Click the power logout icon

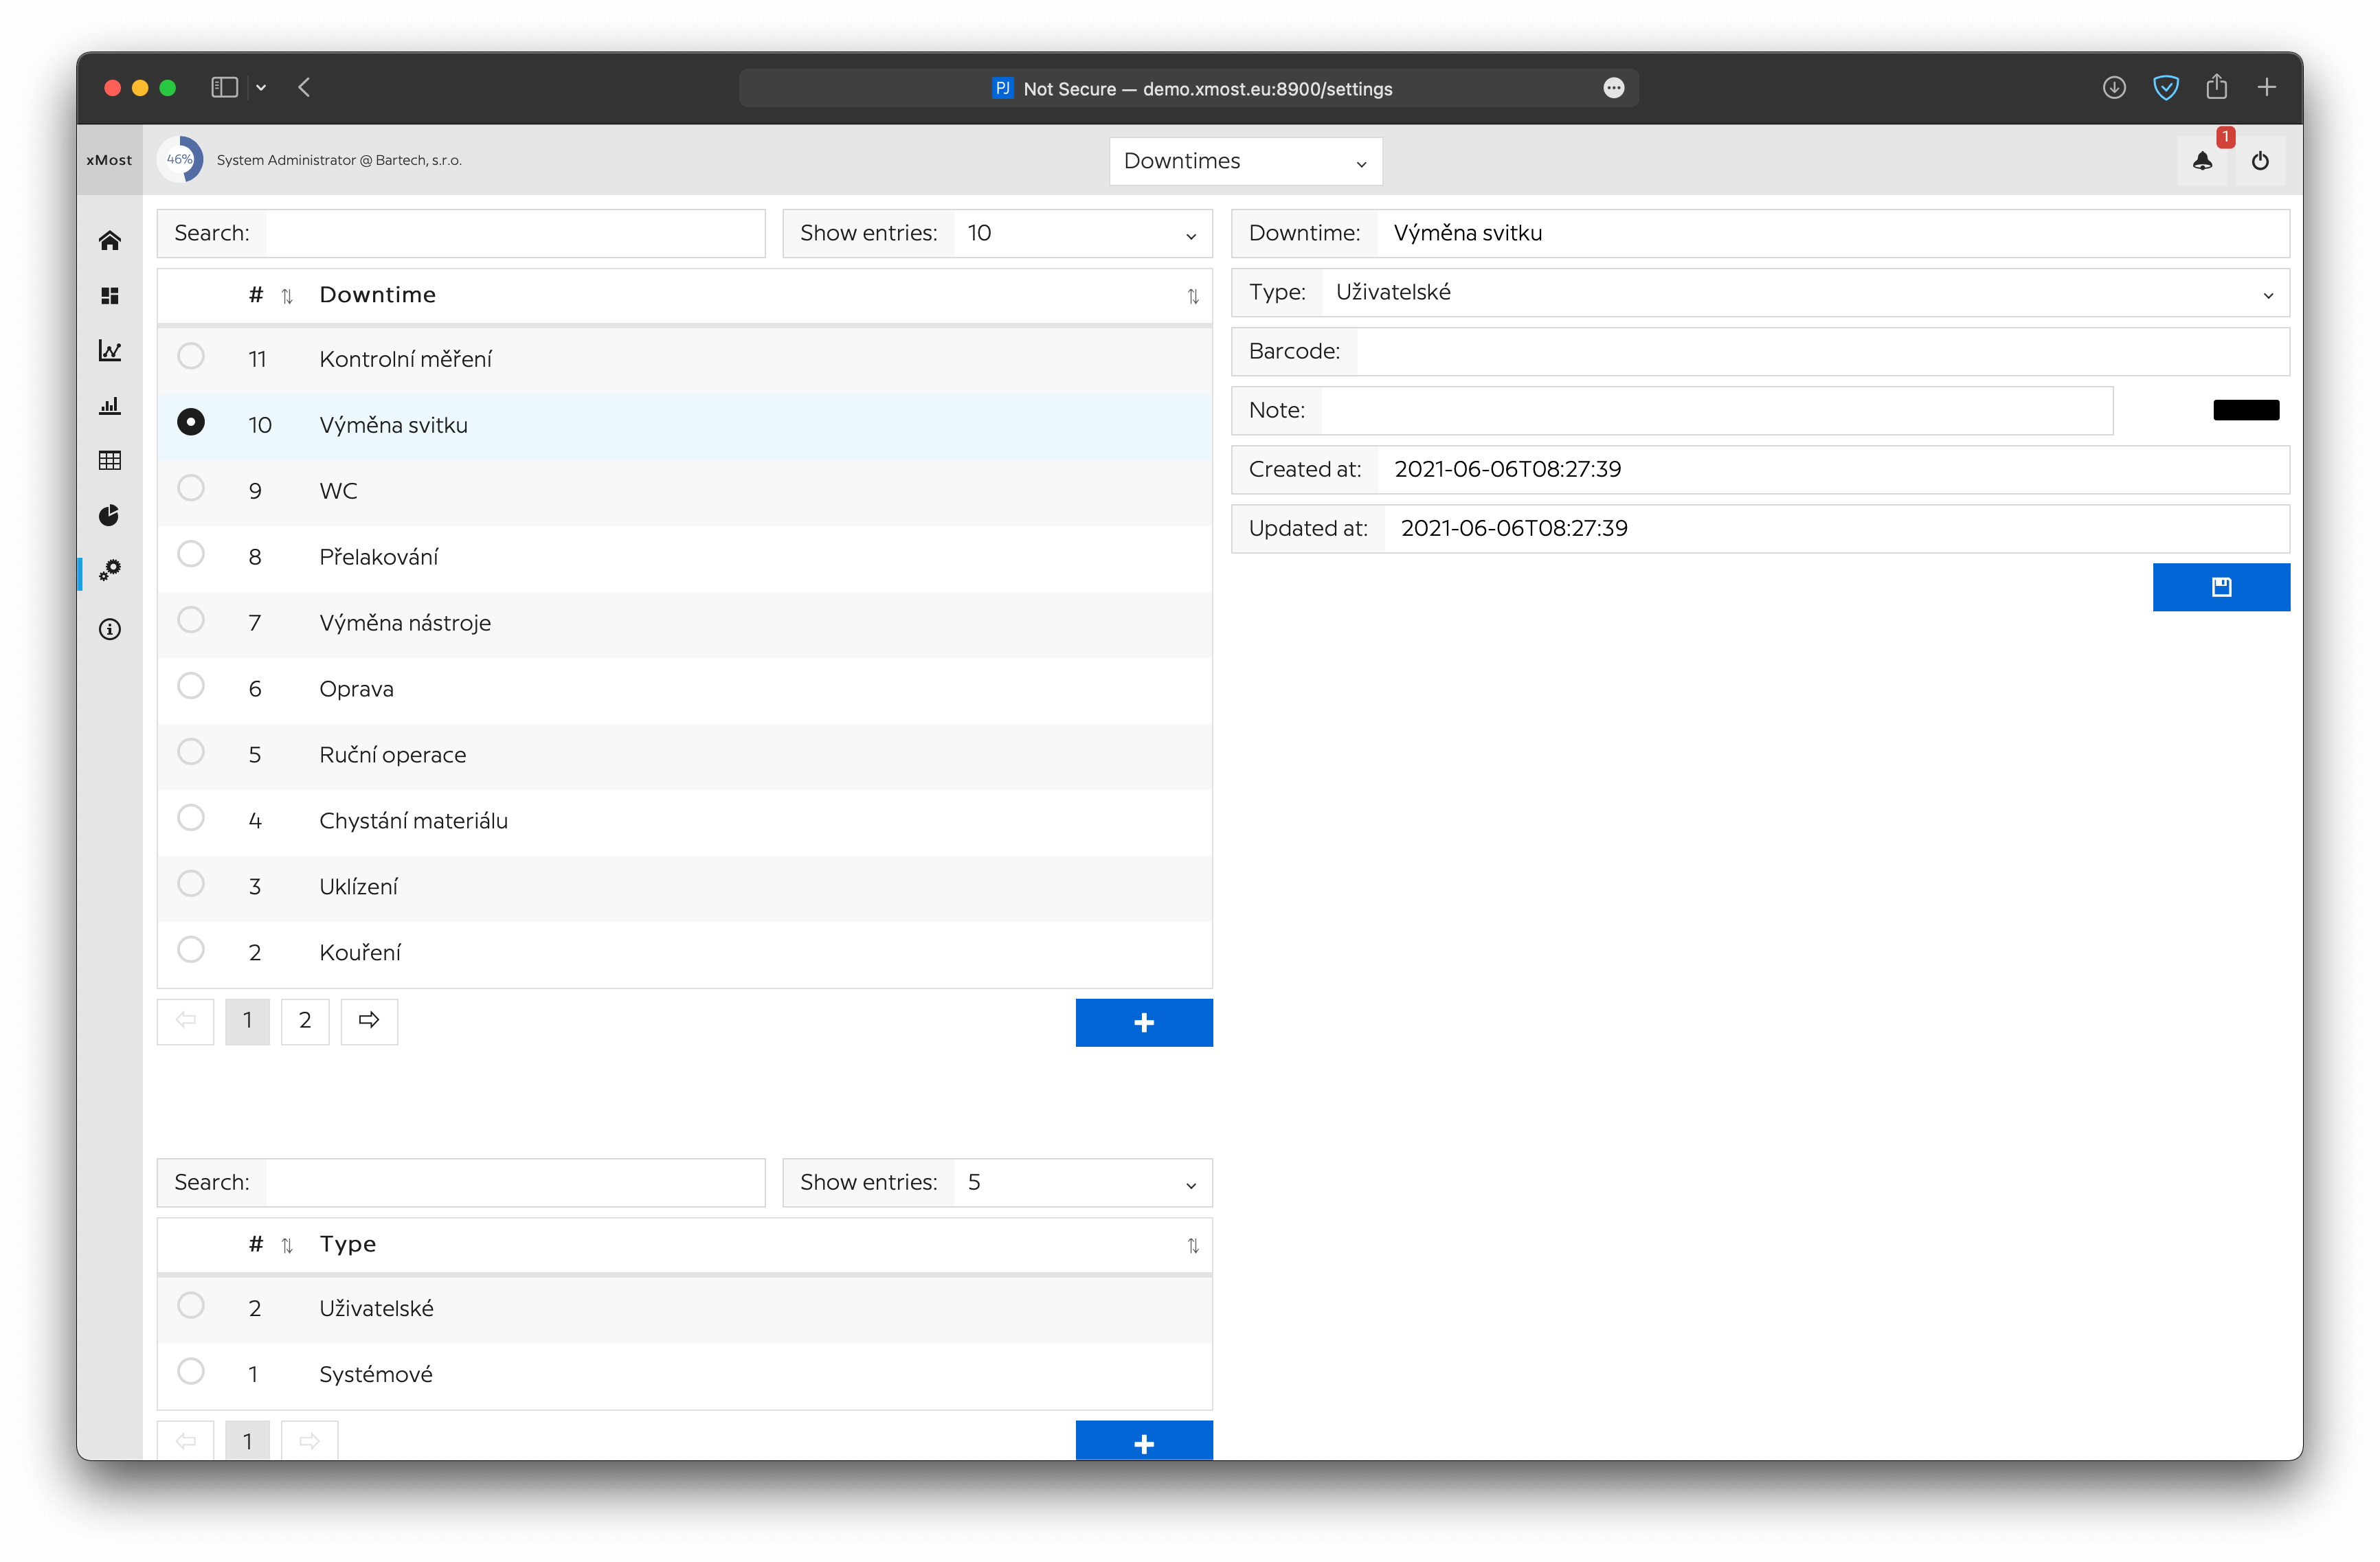pos(2260,161)
